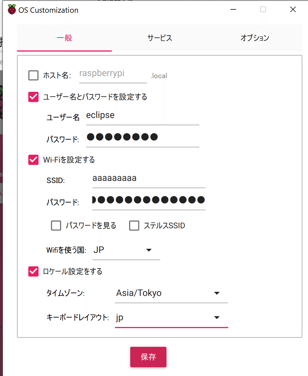Enable the ホスト名 checkbox

coord(33,75)
